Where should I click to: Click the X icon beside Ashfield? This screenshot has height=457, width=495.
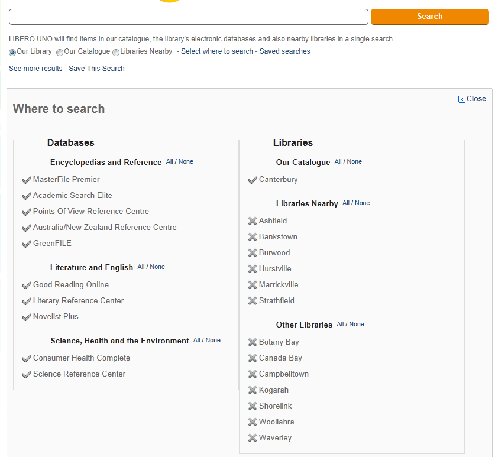click(253, 221)
